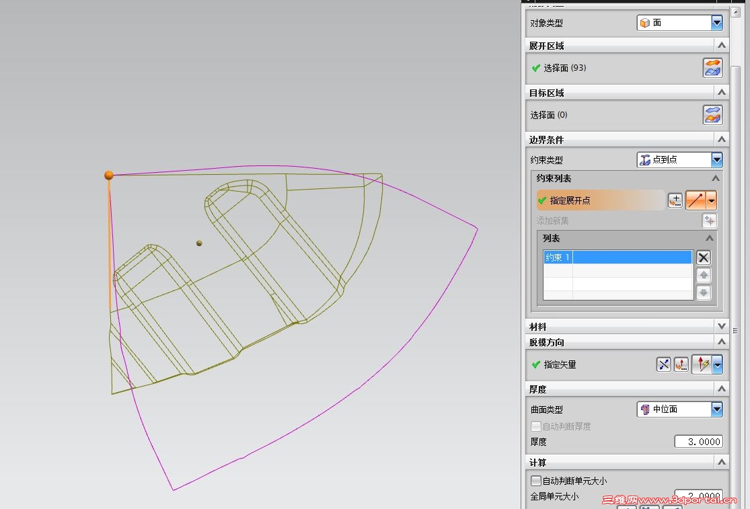750x509 pixels.
Task: Click the inferred vector icon beside 指定矢量
Action: 702,364
